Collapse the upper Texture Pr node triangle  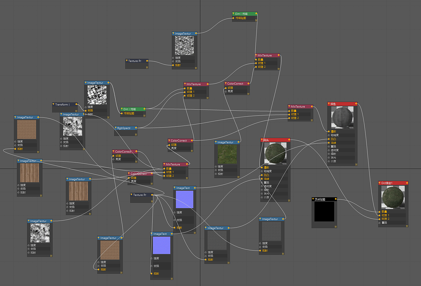[127, 61]
